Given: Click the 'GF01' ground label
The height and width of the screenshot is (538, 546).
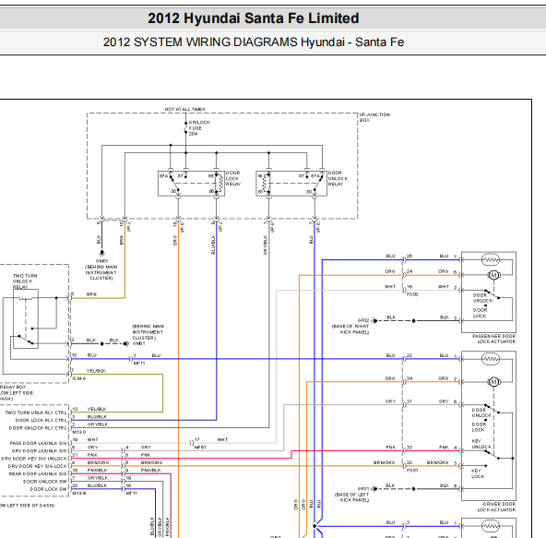Looking at the screenshot, I should (x=363, y=488).
